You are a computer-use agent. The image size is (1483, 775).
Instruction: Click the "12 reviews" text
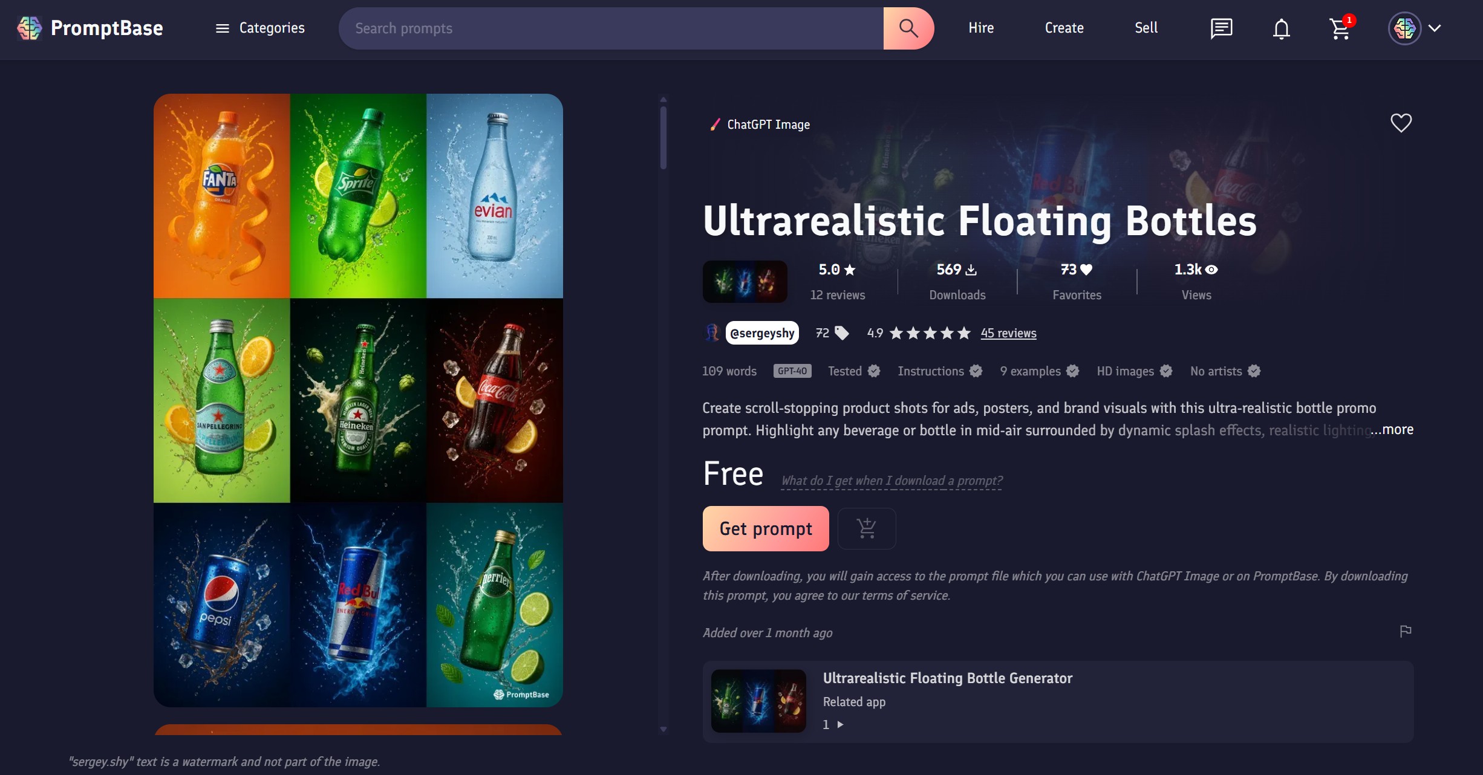tap(837, 295)
